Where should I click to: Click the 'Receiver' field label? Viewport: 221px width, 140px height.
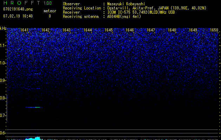tap(71, 12)
